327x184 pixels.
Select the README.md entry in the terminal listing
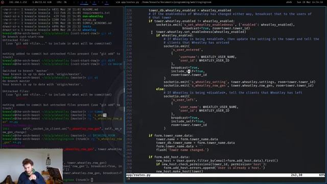point(90,10)
